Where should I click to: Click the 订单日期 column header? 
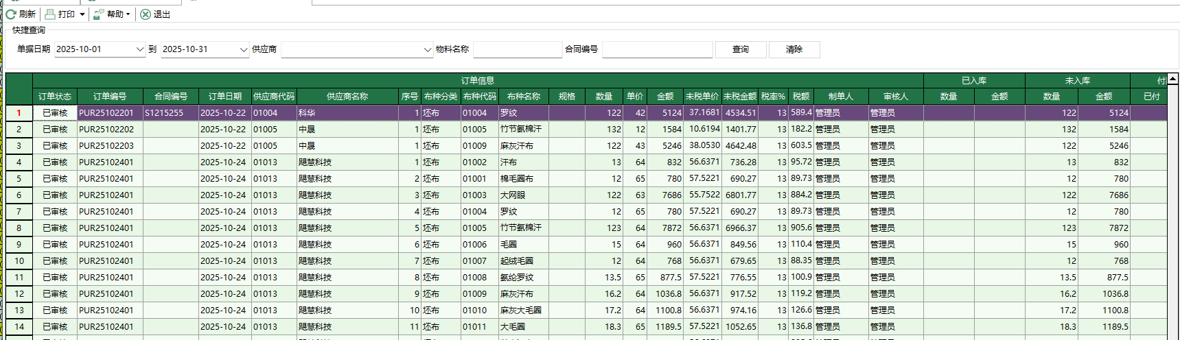225,97
